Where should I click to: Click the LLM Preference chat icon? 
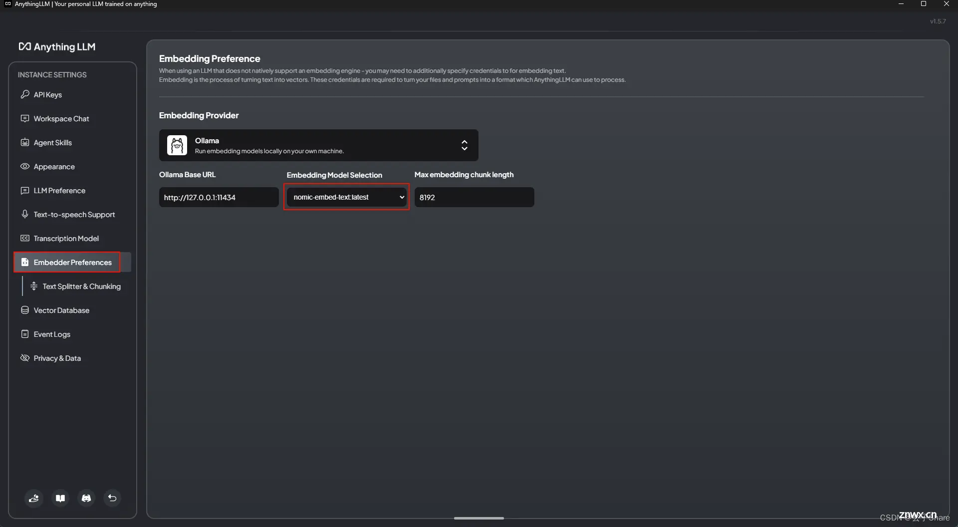tap(25, 190)
